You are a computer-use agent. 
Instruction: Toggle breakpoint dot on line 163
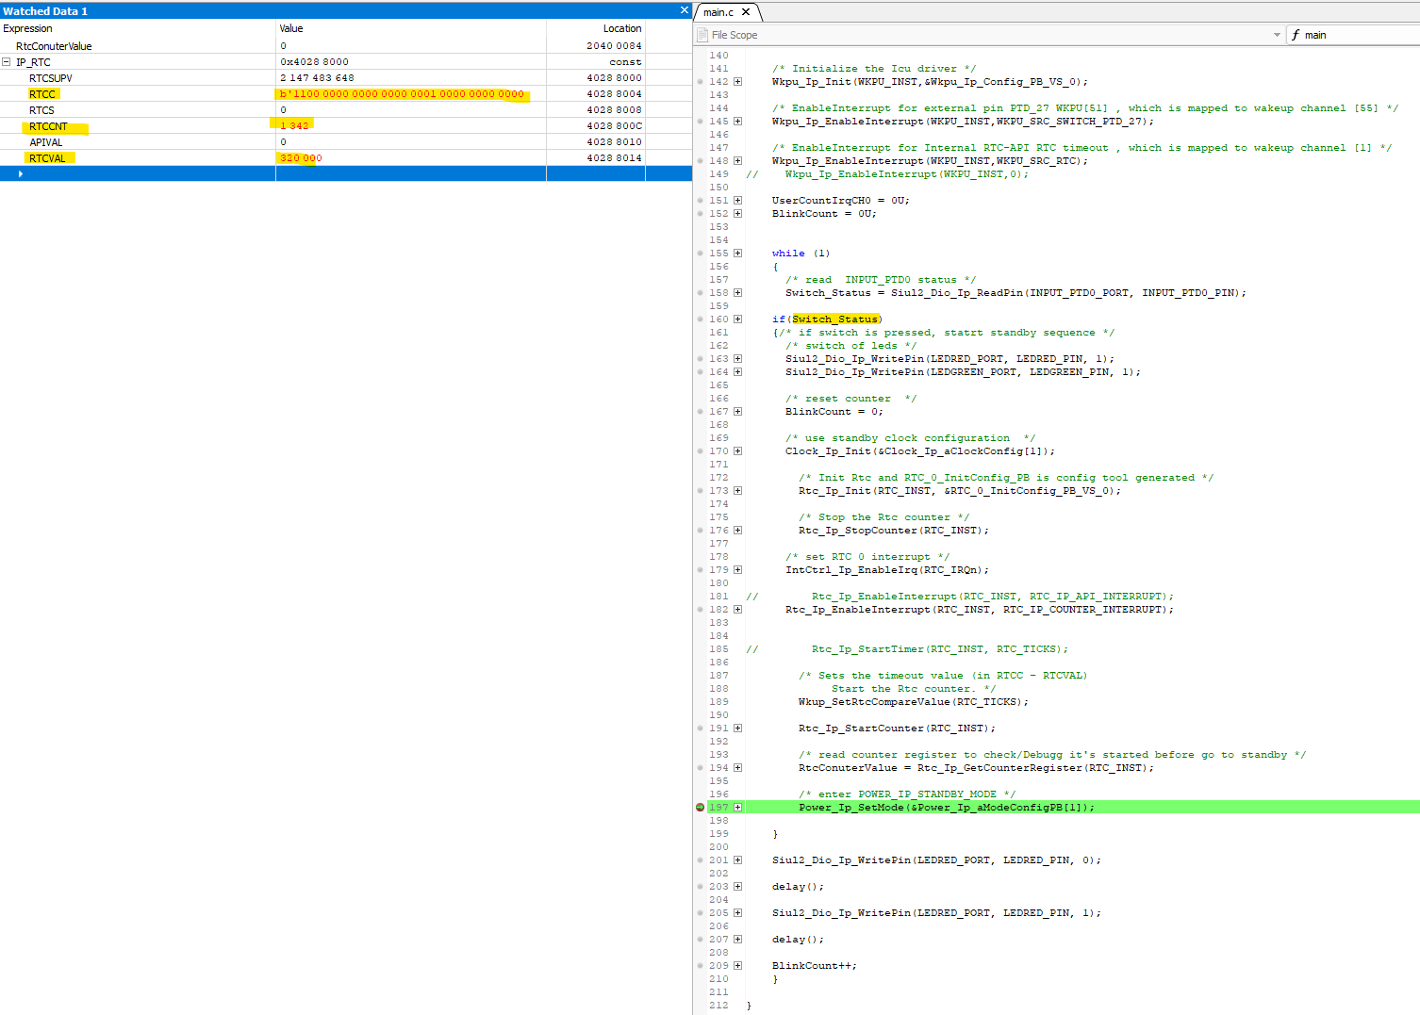tap(700, 359)
